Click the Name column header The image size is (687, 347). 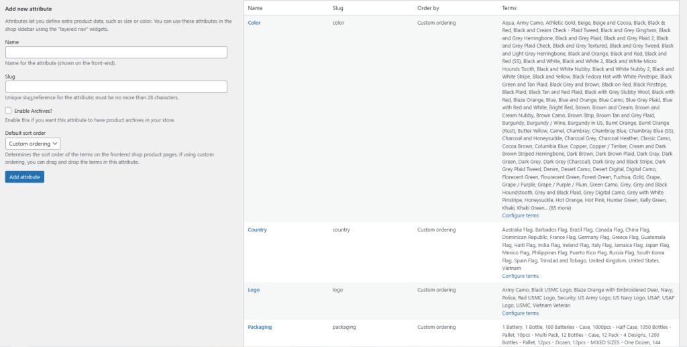point(255,8)
